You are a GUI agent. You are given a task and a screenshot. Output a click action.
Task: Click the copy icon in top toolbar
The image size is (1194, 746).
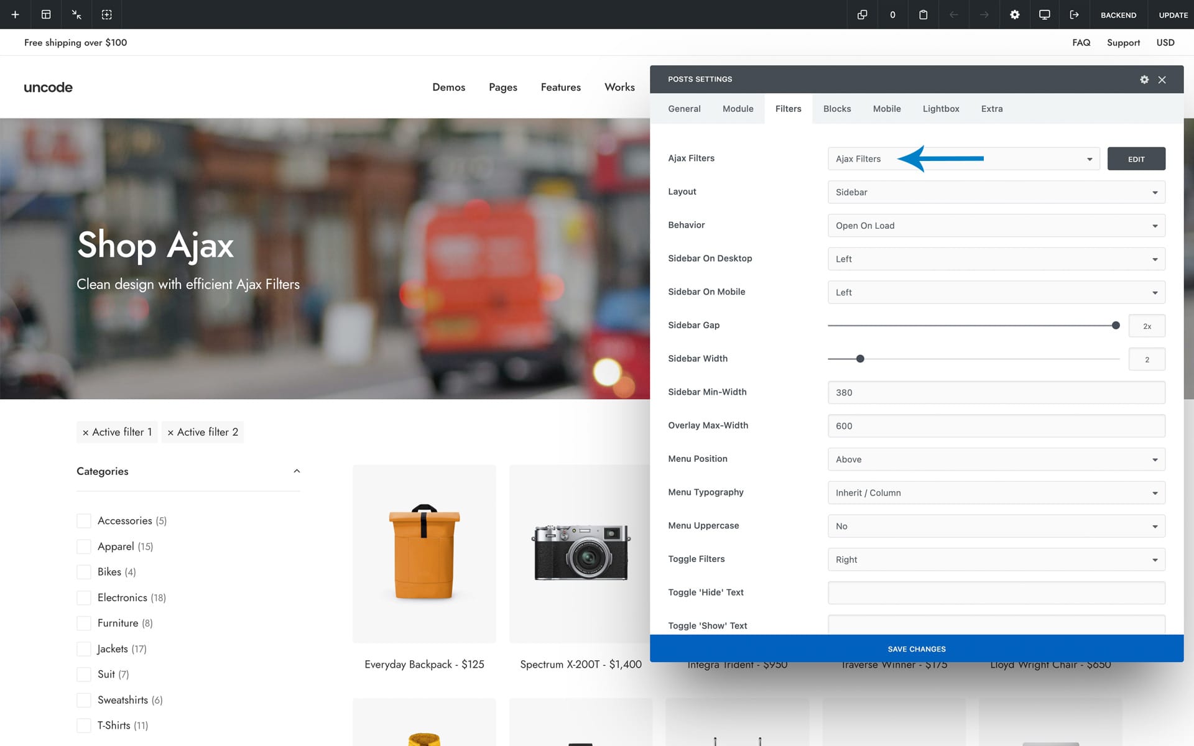(862, 14)
